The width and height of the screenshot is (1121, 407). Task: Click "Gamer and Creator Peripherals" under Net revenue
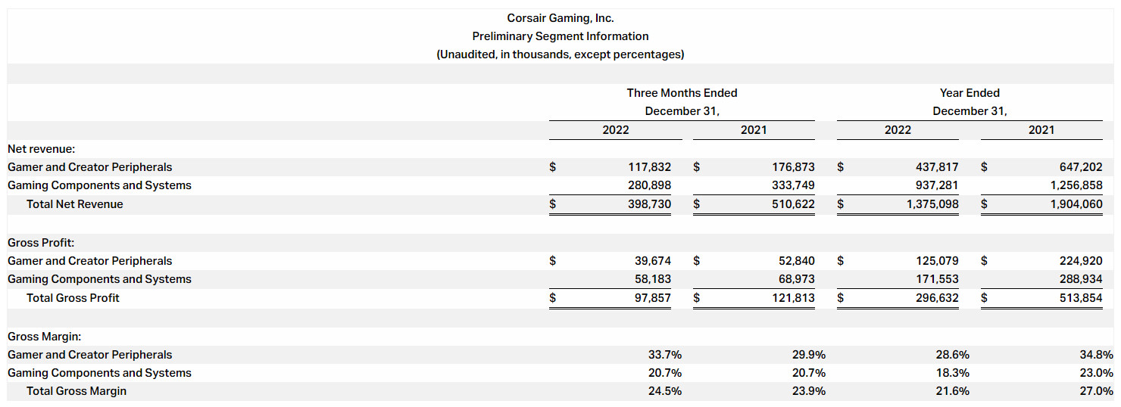point(89,167)
